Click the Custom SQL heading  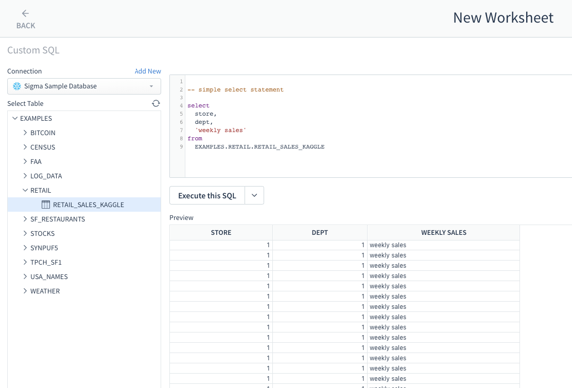pos(33,50)
